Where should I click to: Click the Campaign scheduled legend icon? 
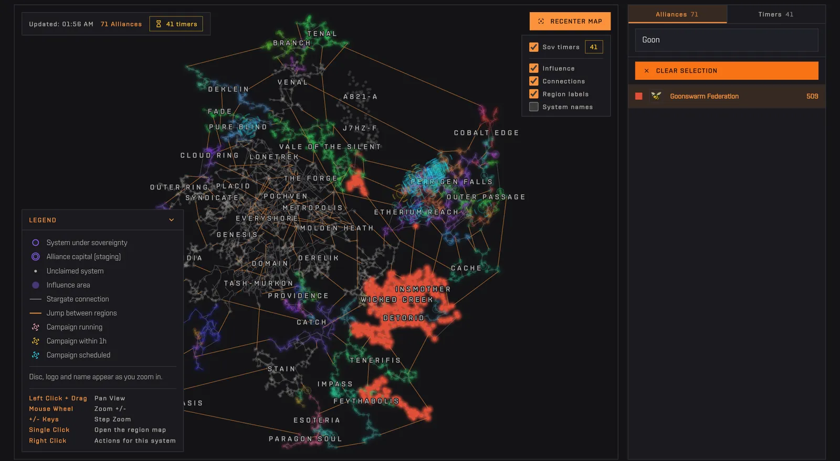point(36,355)
